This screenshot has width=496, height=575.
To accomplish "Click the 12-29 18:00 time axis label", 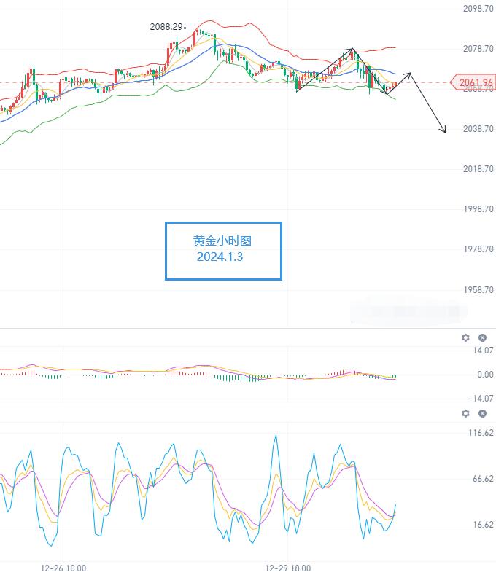I will (288, 566).
